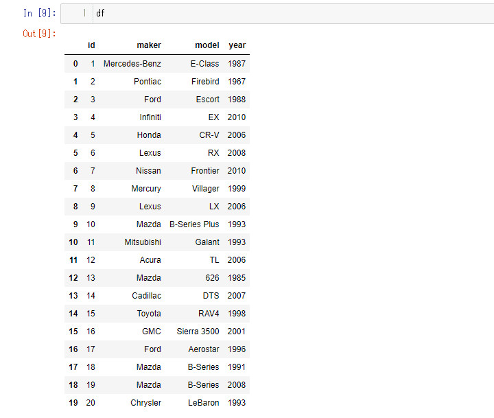The height and width of the screenshot is (418, 494).
Task: Click year value 1998
Action: [237, 314]
